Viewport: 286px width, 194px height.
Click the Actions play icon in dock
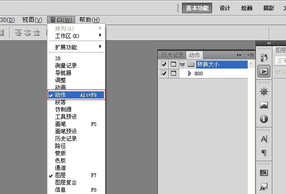point(264,72)
